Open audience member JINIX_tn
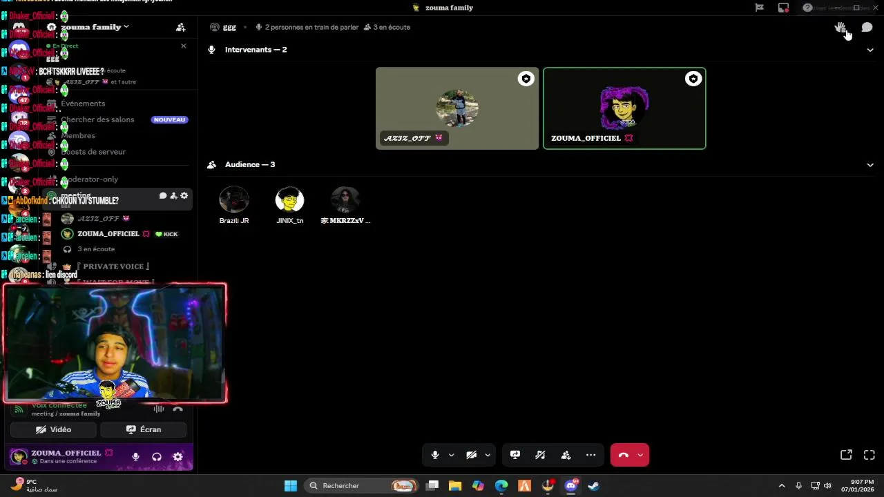This screenshot has width=884, height=497. (289, 205)
